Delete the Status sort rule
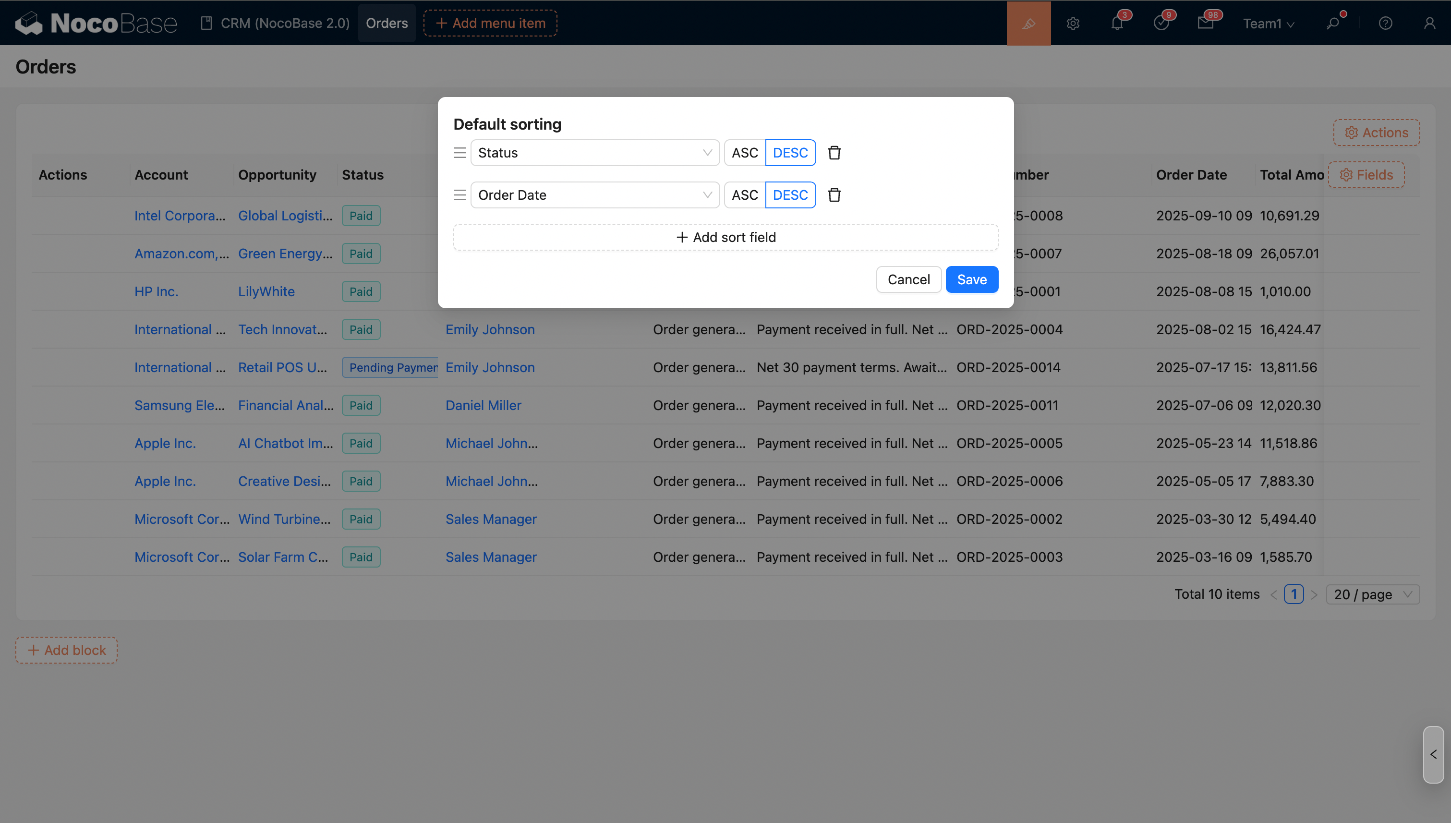The height and width of the screenshot is (823, 1451). point(834,153)
